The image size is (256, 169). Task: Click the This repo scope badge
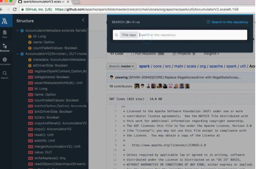click(x=129, y=35)
